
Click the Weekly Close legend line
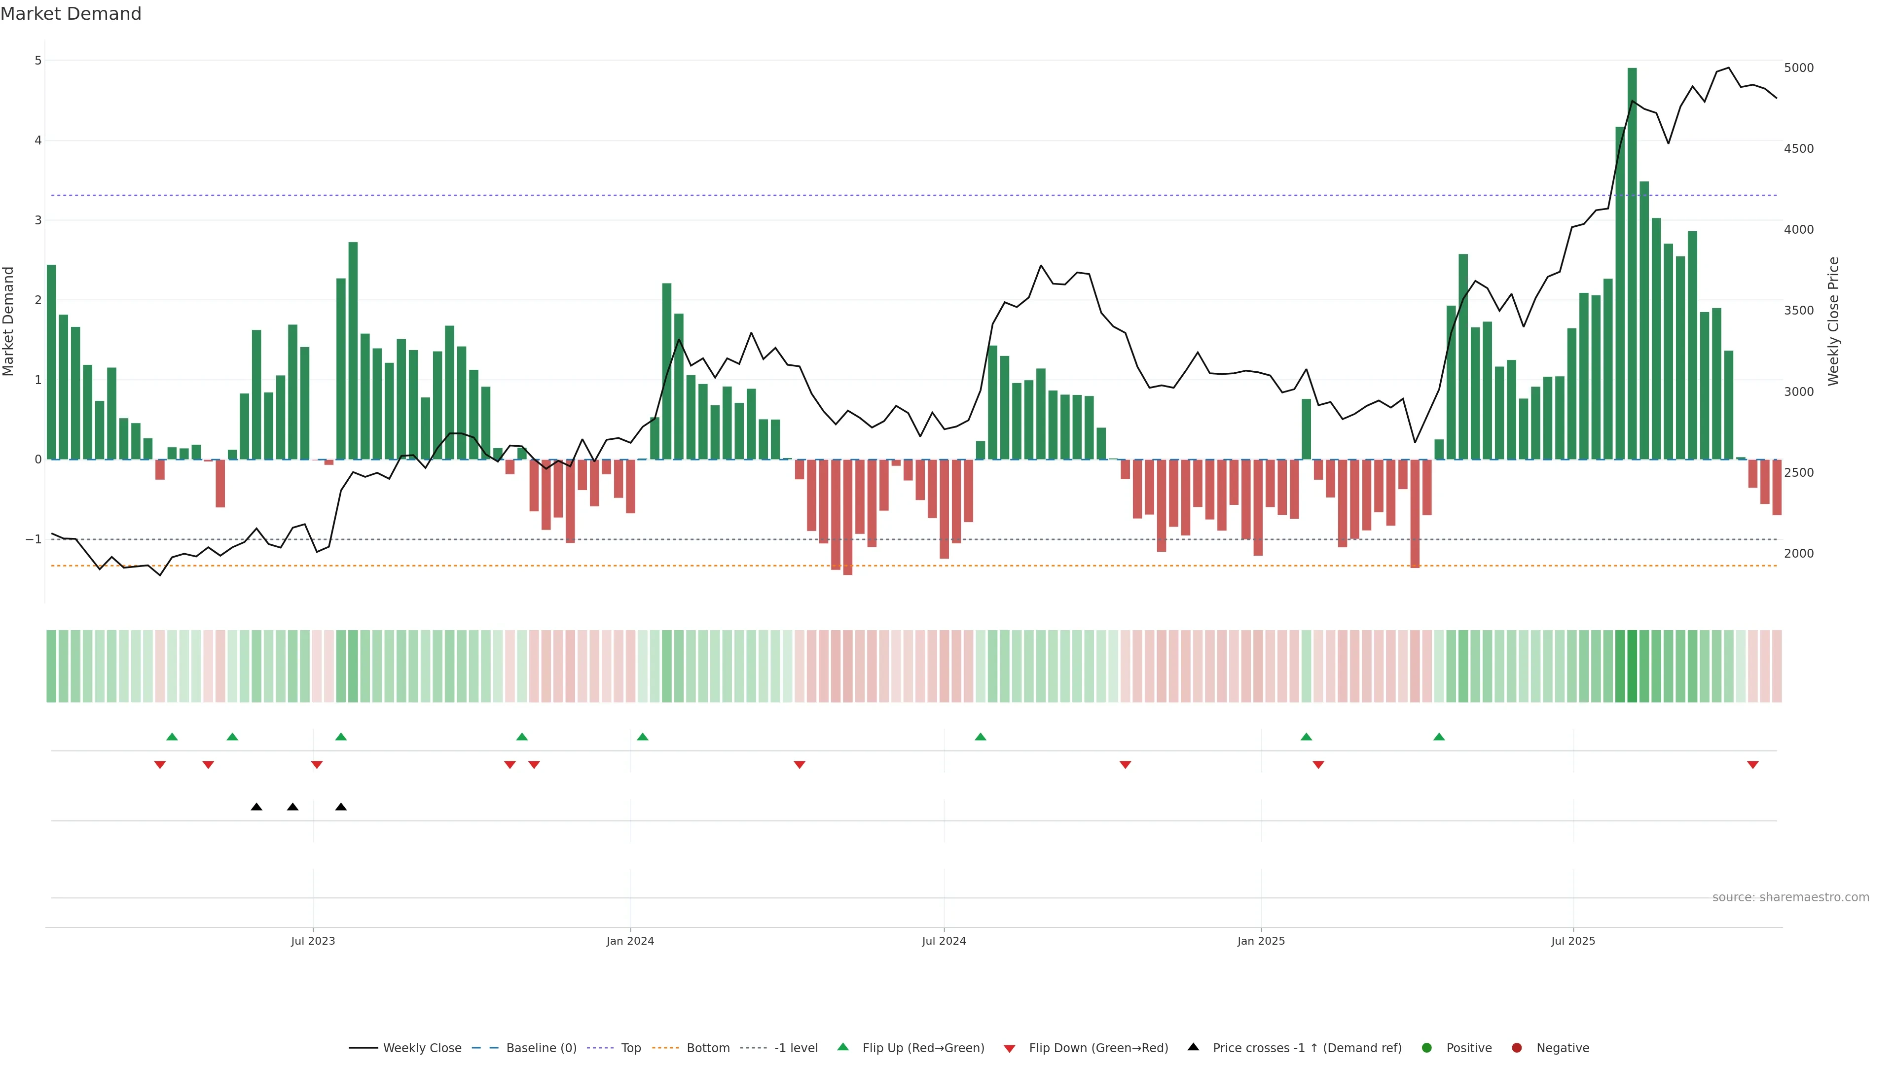click(363, 1048)
